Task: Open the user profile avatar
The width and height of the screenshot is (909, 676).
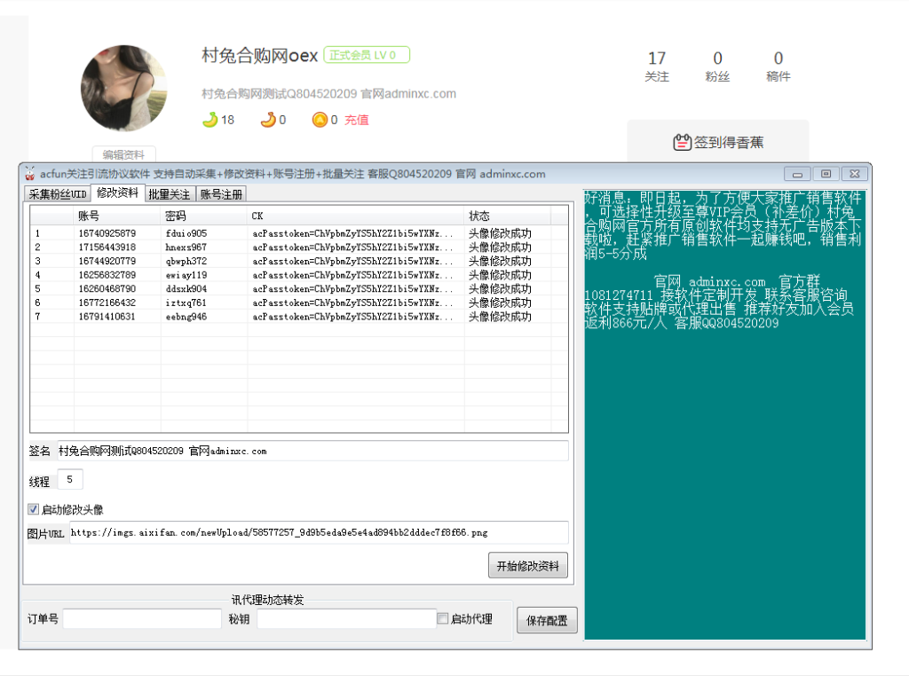Action: (123, 88)
